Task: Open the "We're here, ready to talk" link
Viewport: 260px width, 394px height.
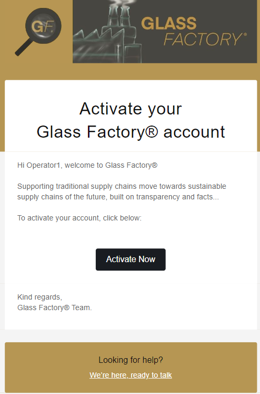Action: click(131, 375)
